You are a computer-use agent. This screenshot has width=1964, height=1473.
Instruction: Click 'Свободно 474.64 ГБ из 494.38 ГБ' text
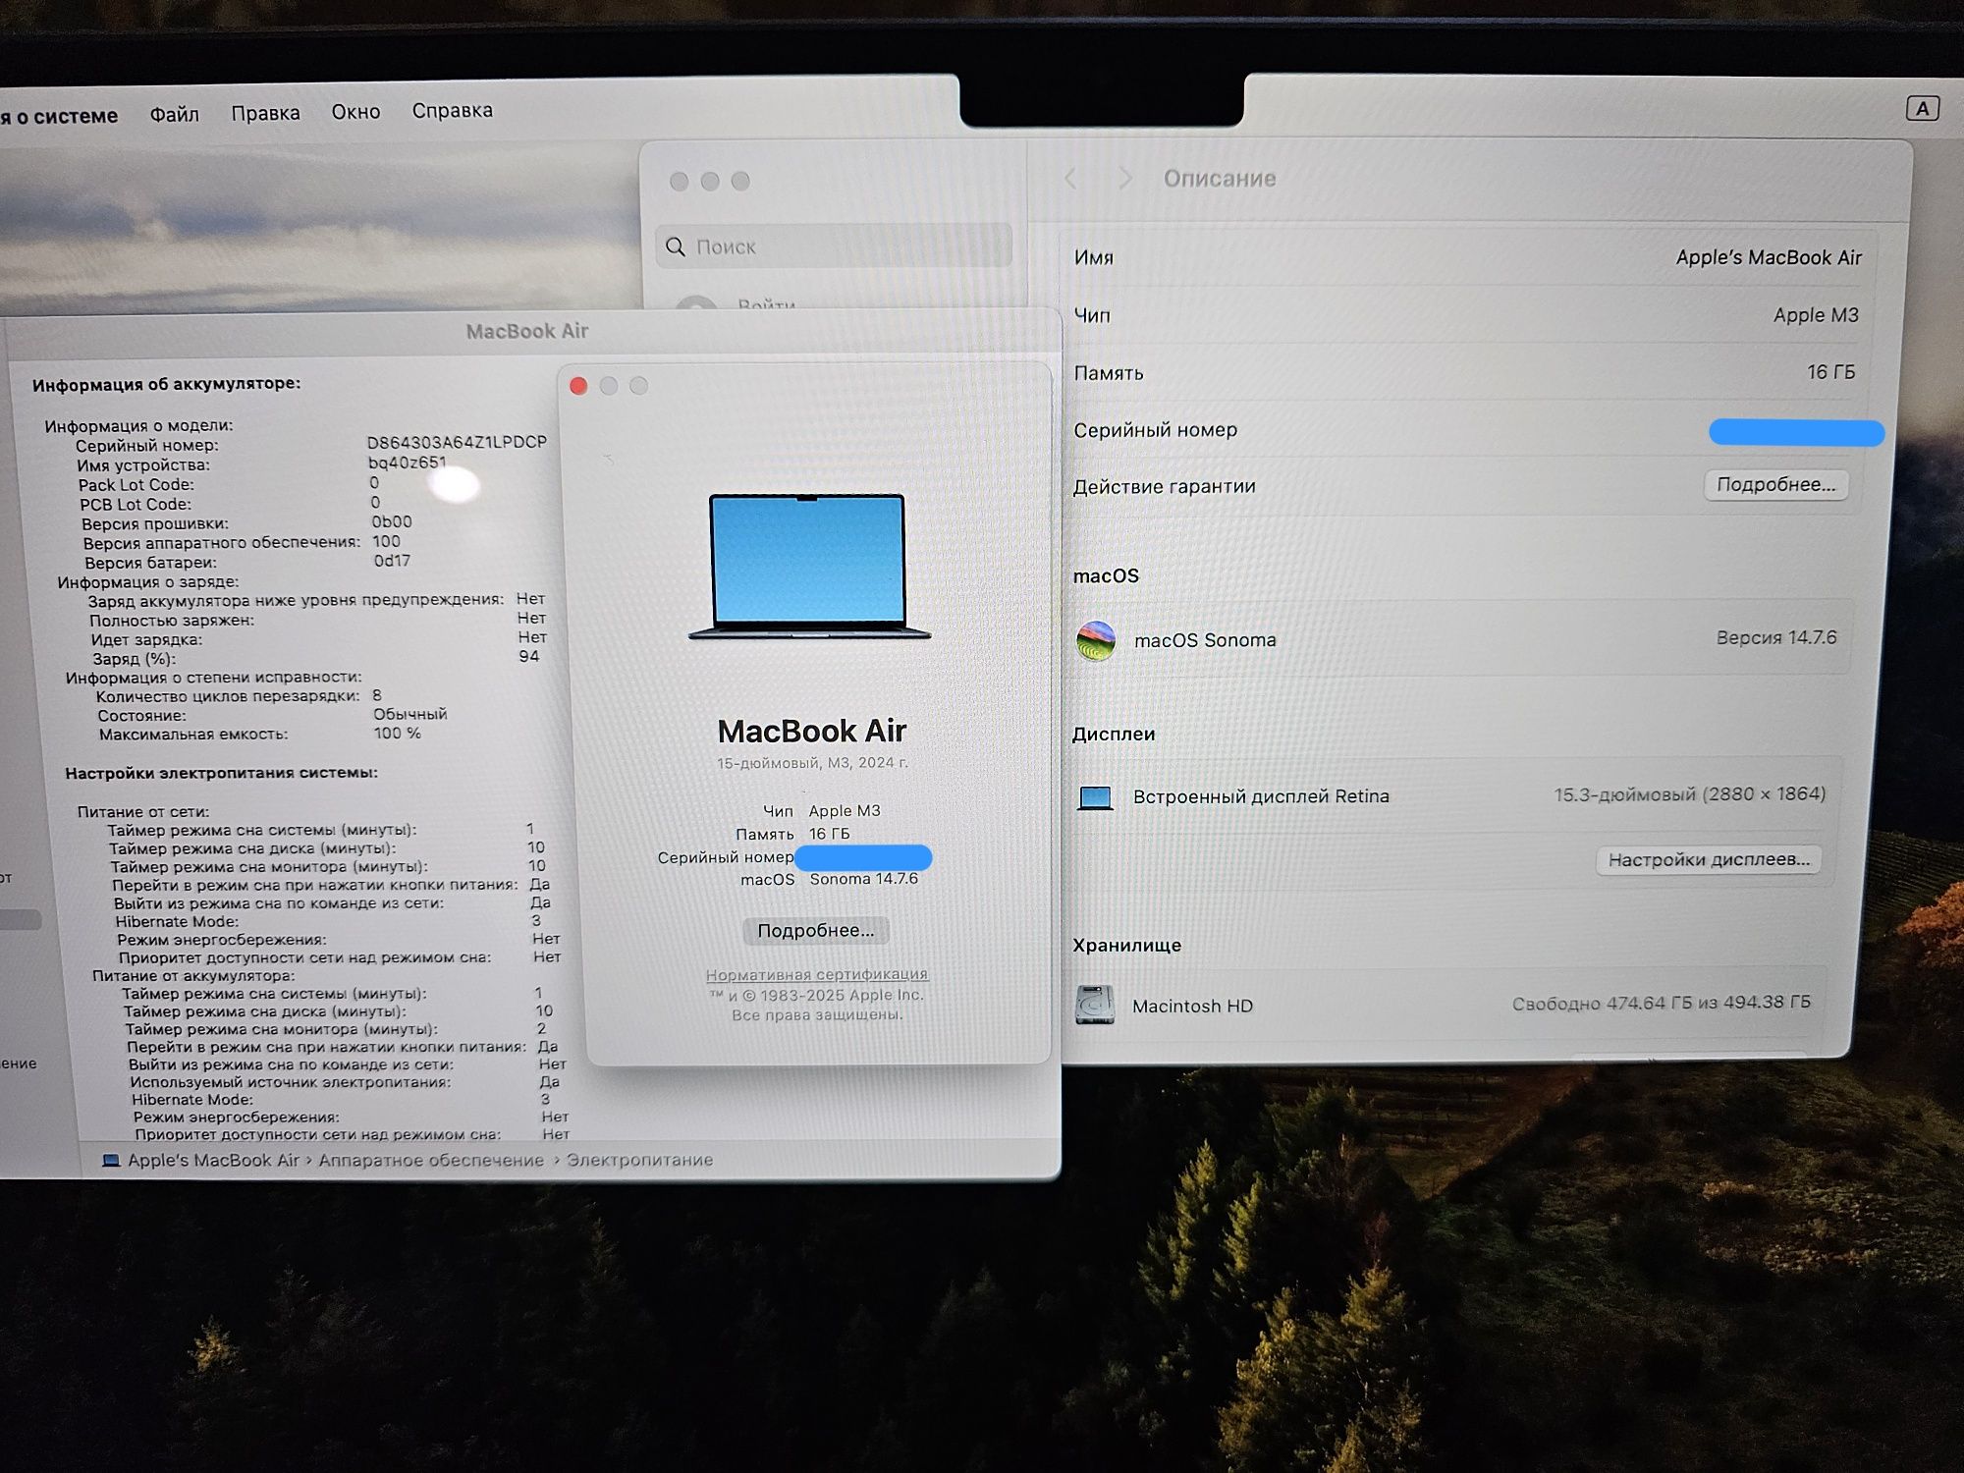click(x=1661, y=1003)
